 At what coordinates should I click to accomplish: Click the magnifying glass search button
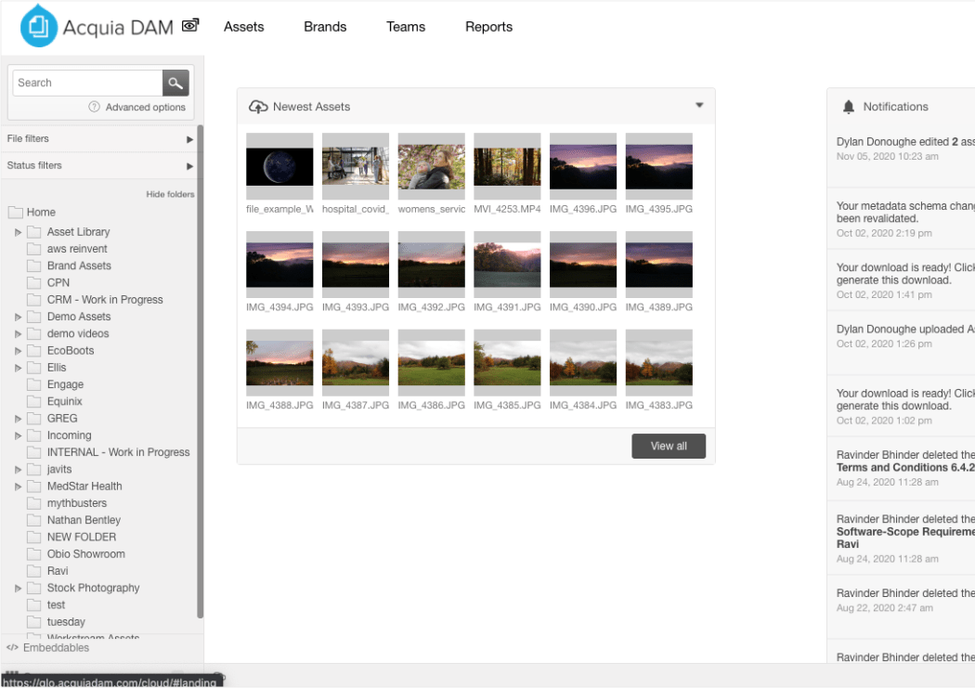click(x=175, y=83)
